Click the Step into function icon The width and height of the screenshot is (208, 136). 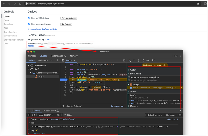click(x=139, y=60)
